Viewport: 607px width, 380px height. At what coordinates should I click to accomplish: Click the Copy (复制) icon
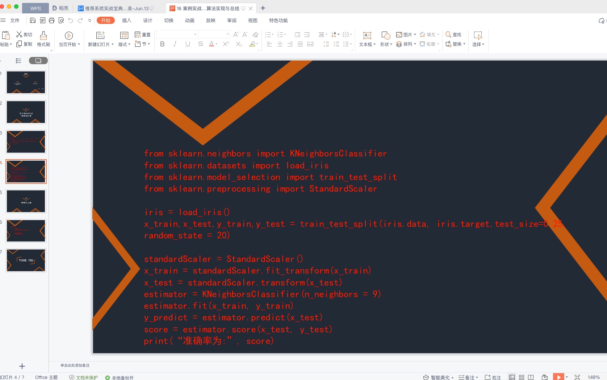(19, 44)
